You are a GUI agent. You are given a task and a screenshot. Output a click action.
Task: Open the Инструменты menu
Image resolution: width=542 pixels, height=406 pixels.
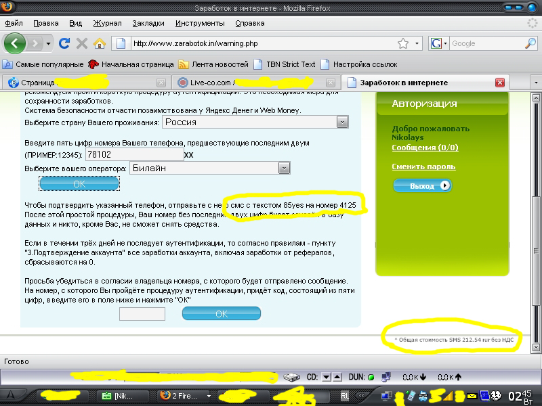coord(200,23)
